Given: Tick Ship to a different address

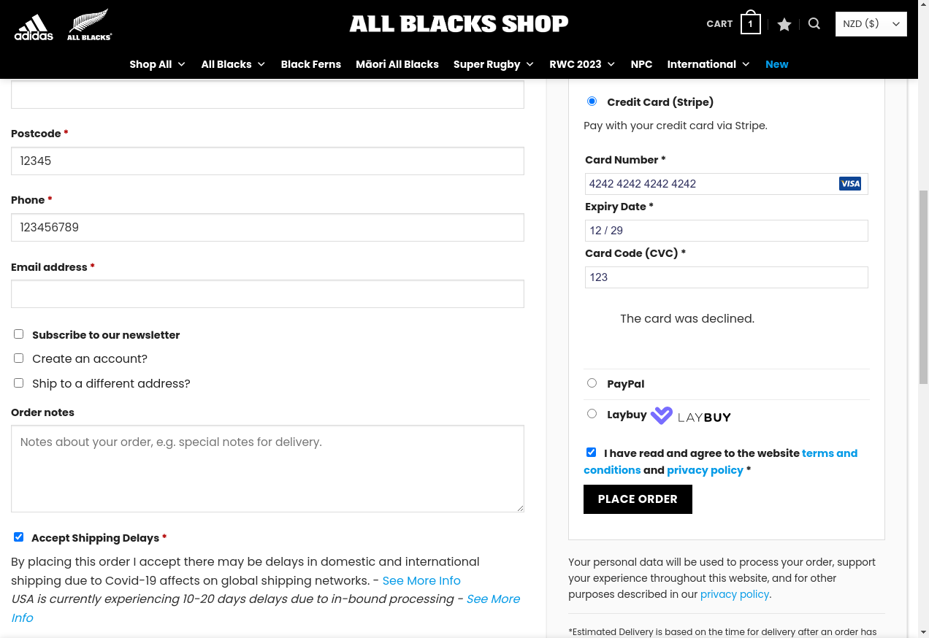Looking at the screenshot, I should point(19,383).
